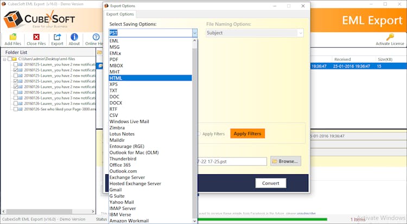Image resolution: width=407 pixels, height=224 pixels.
Task: Check the See who liked your Page checkbox
Action: click(16, 109)
